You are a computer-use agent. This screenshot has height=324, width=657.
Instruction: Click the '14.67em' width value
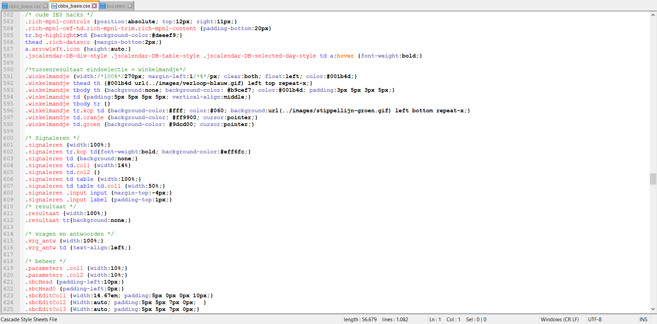tap(105, 296)
